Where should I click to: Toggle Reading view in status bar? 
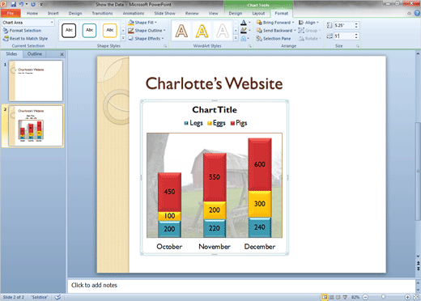(338, 297)
